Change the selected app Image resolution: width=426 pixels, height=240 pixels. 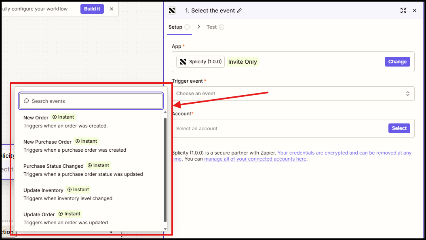point(397,62)
